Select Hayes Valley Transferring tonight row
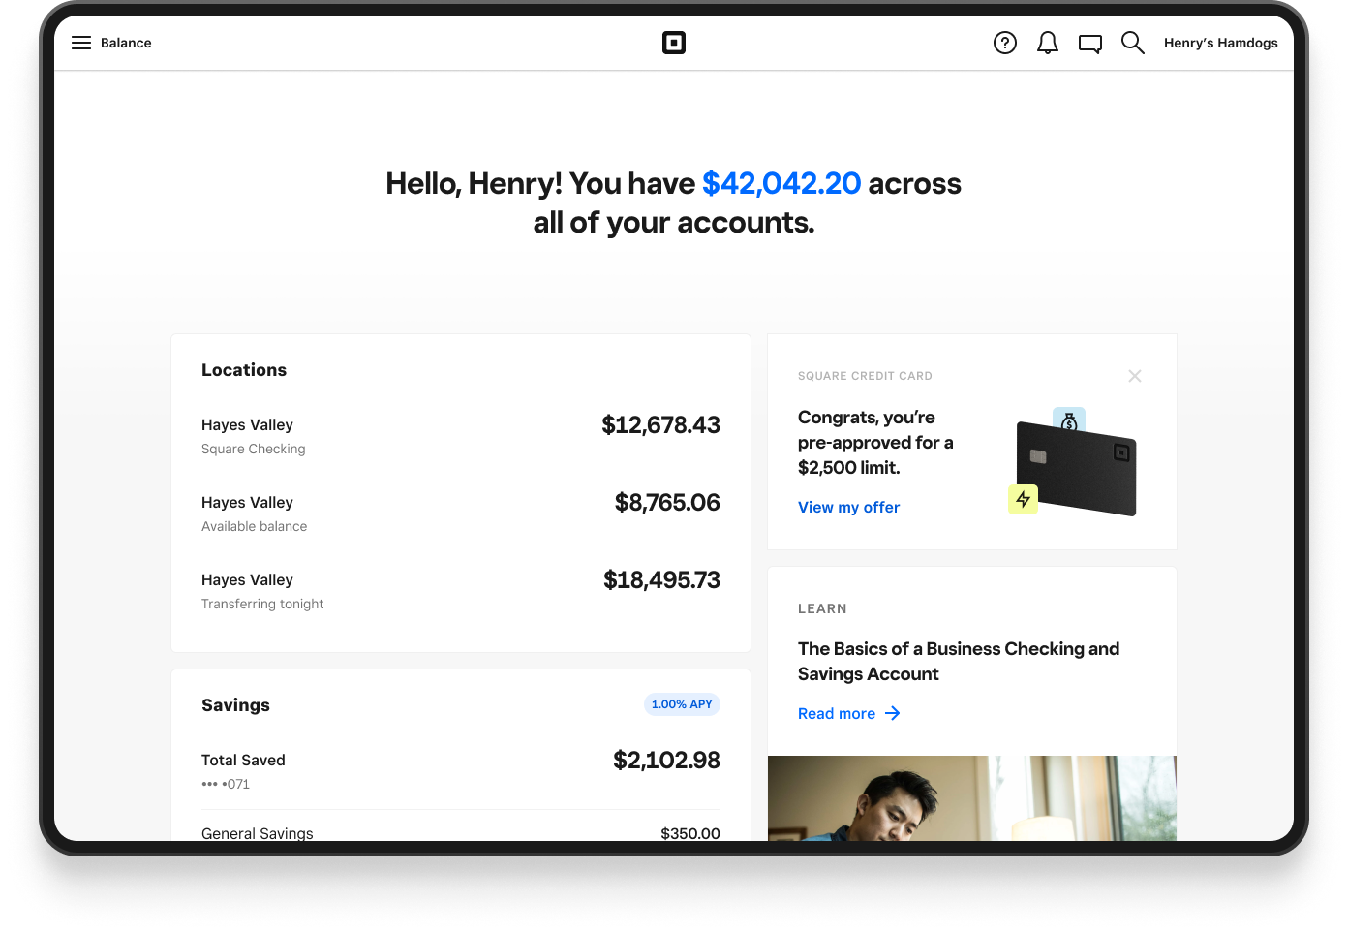The width and height of the screenshot is (1348, 934). pyautogui.click(x=460, y=591)
